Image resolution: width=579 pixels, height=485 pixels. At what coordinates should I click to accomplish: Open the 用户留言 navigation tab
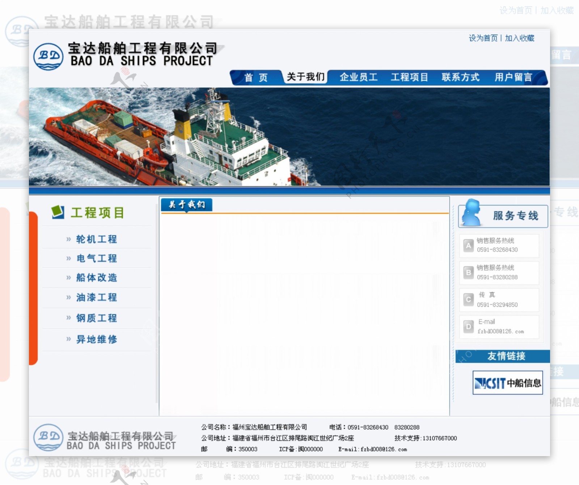point(514,77)
